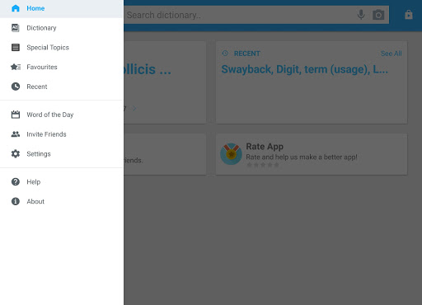Tap the camera search icon

tap(378, 15)
